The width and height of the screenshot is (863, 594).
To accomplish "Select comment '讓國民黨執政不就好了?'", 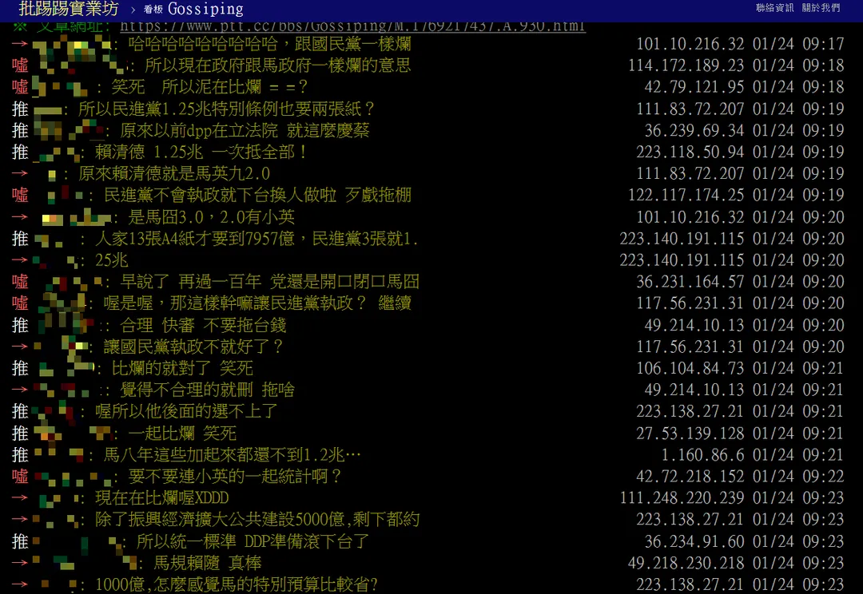I will point(193,346).
